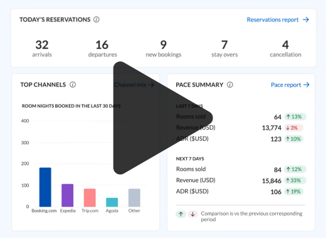This screenshot has height=238, width=326.
Task: Open the Pace report link
Action: [286, 85]
